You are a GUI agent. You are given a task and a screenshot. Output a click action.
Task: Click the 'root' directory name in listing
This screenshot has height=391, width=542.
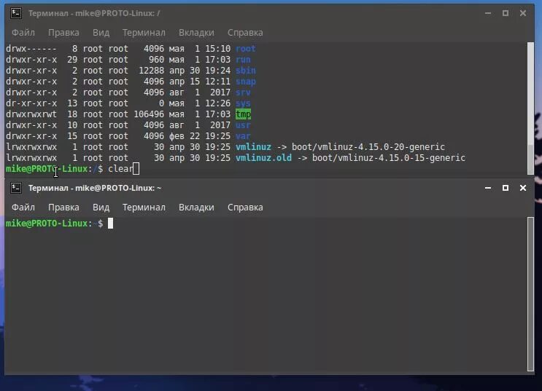246,49
